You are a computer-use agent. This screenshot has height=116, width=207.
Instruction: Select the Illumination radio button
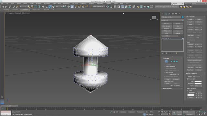[188, 92]
